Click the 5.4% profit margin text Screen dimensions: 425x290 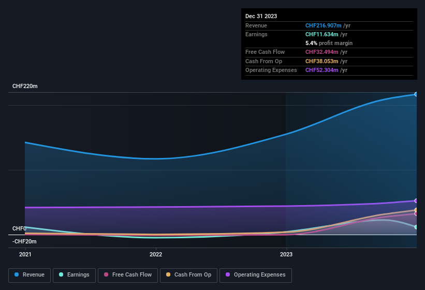(x=329, y=43)
